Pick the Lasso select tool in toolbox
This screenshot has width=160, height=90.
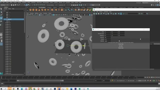(1, 12)
